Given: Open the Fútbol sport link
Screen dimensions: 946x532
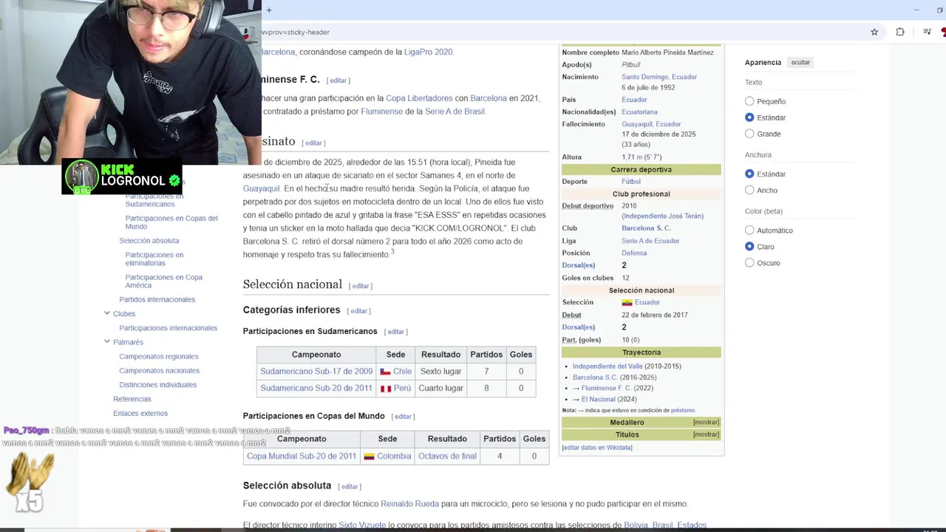Looking at the screenshot, I should 631,182.
